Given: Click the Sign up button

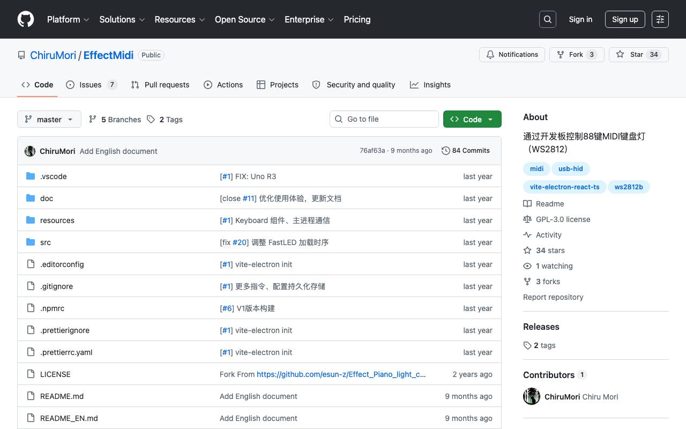Looking at the screenshot, I should pos(625,19).
